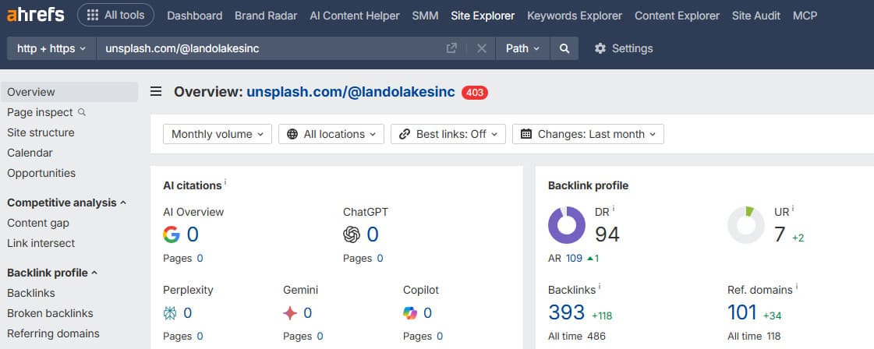Open the 393 Backlinks count
The width and height of the screenshot is (874, 349).
click(567, 313)
